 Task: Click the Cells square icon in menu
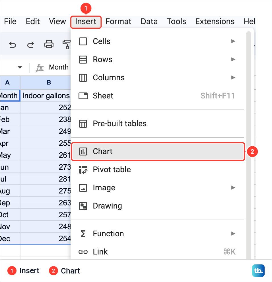click(83, 41)
